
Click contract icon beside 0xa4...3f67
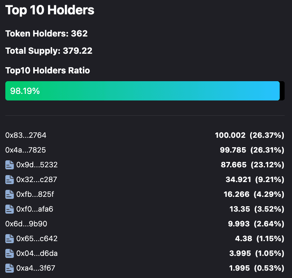pos(9,268)
